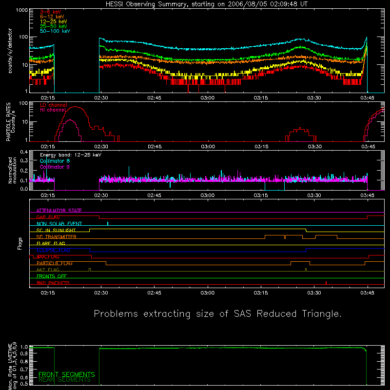Image resolution: width=390 pixels, height=390 pixels.
Task: Click 02:45 time label under particle rates plot
Action: click(x=155, y=147)
